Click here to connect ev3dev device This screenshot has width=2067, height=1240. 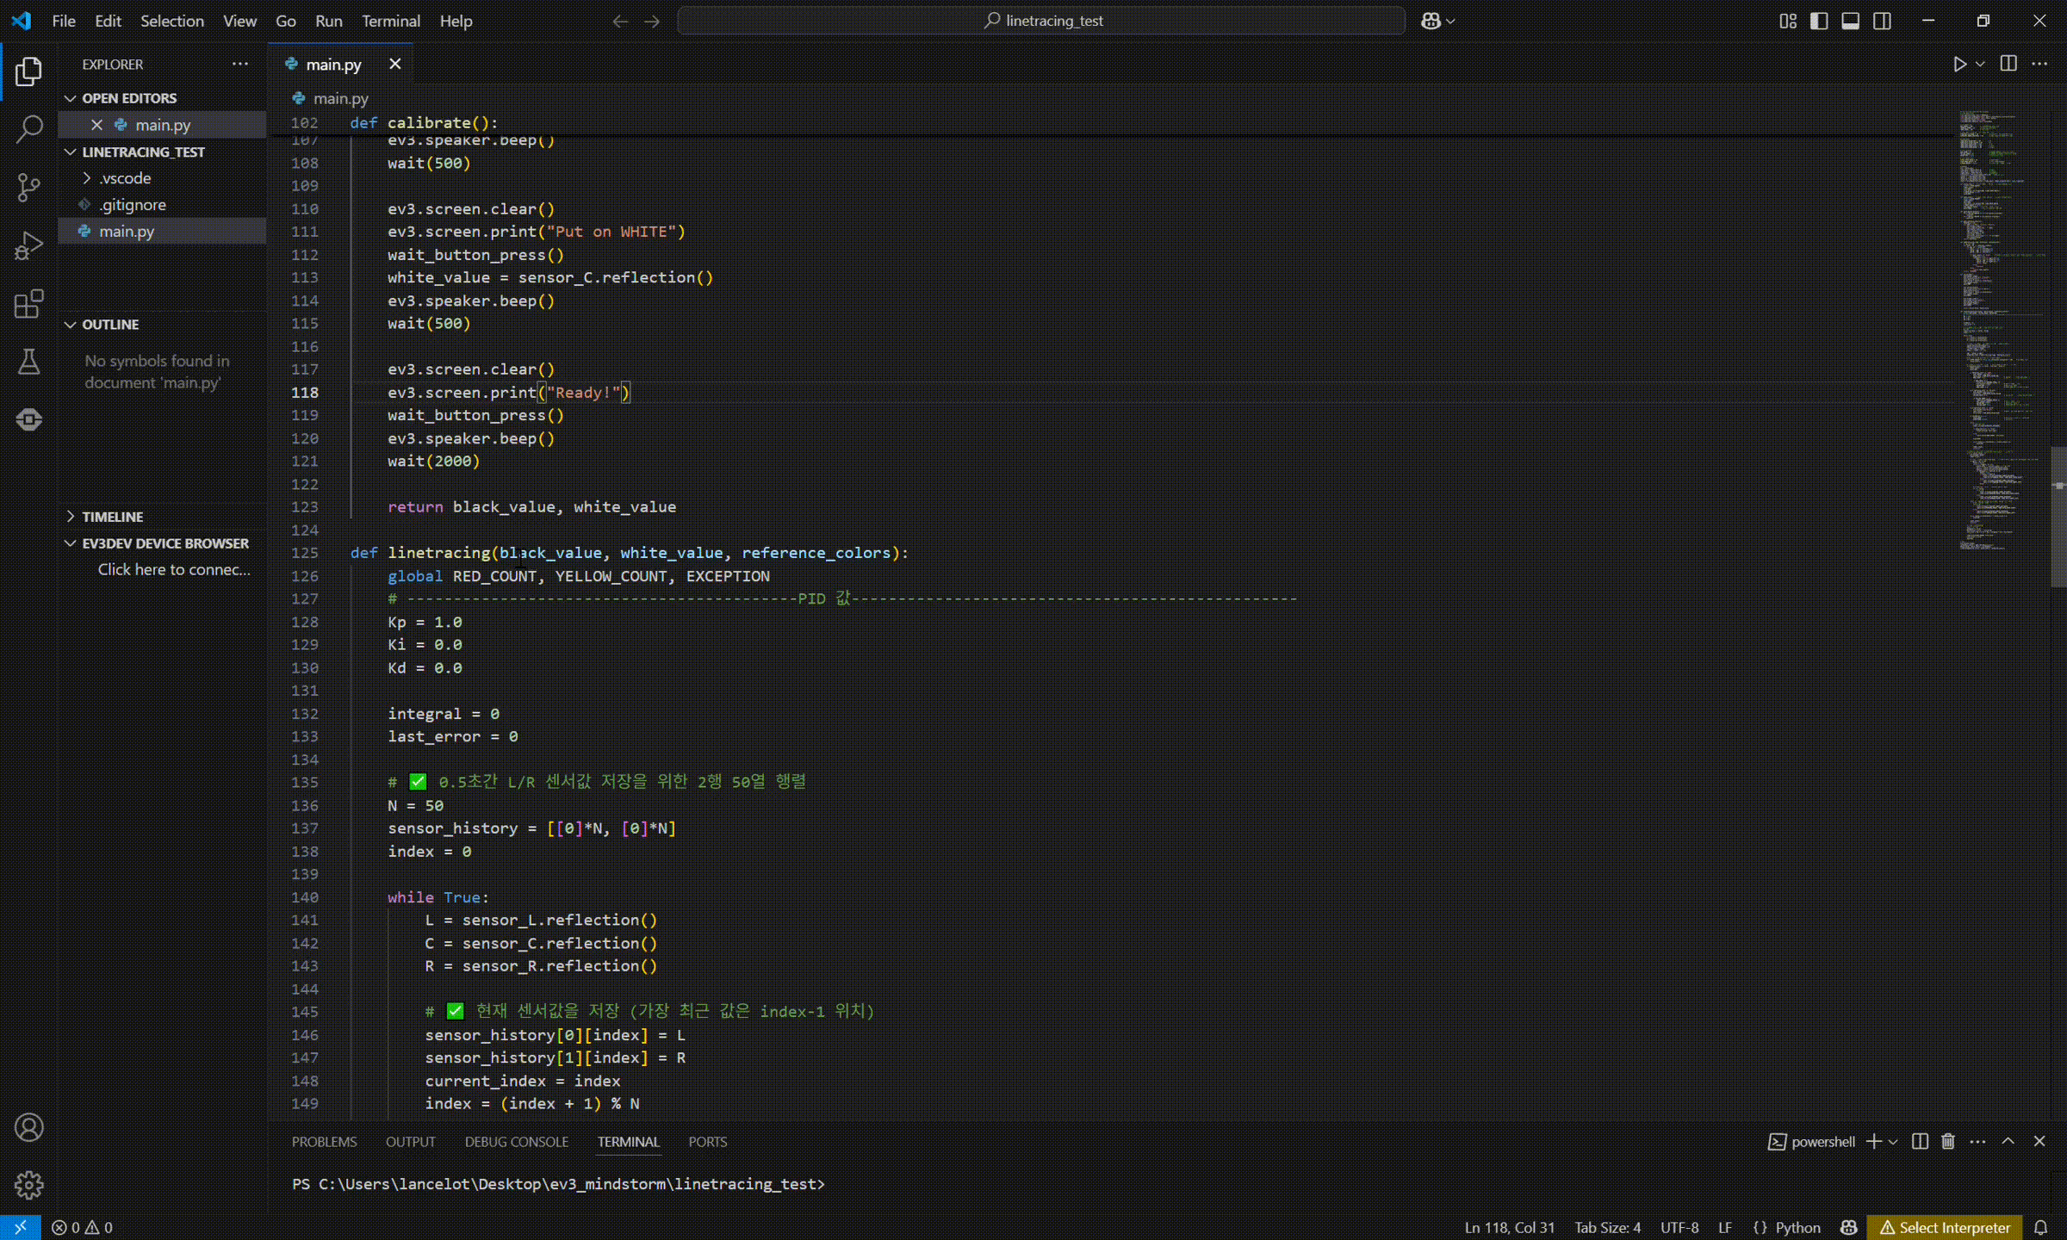(174, 570)
